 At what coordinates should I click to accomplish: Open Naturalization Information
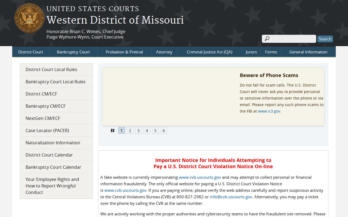coord(56,143)
